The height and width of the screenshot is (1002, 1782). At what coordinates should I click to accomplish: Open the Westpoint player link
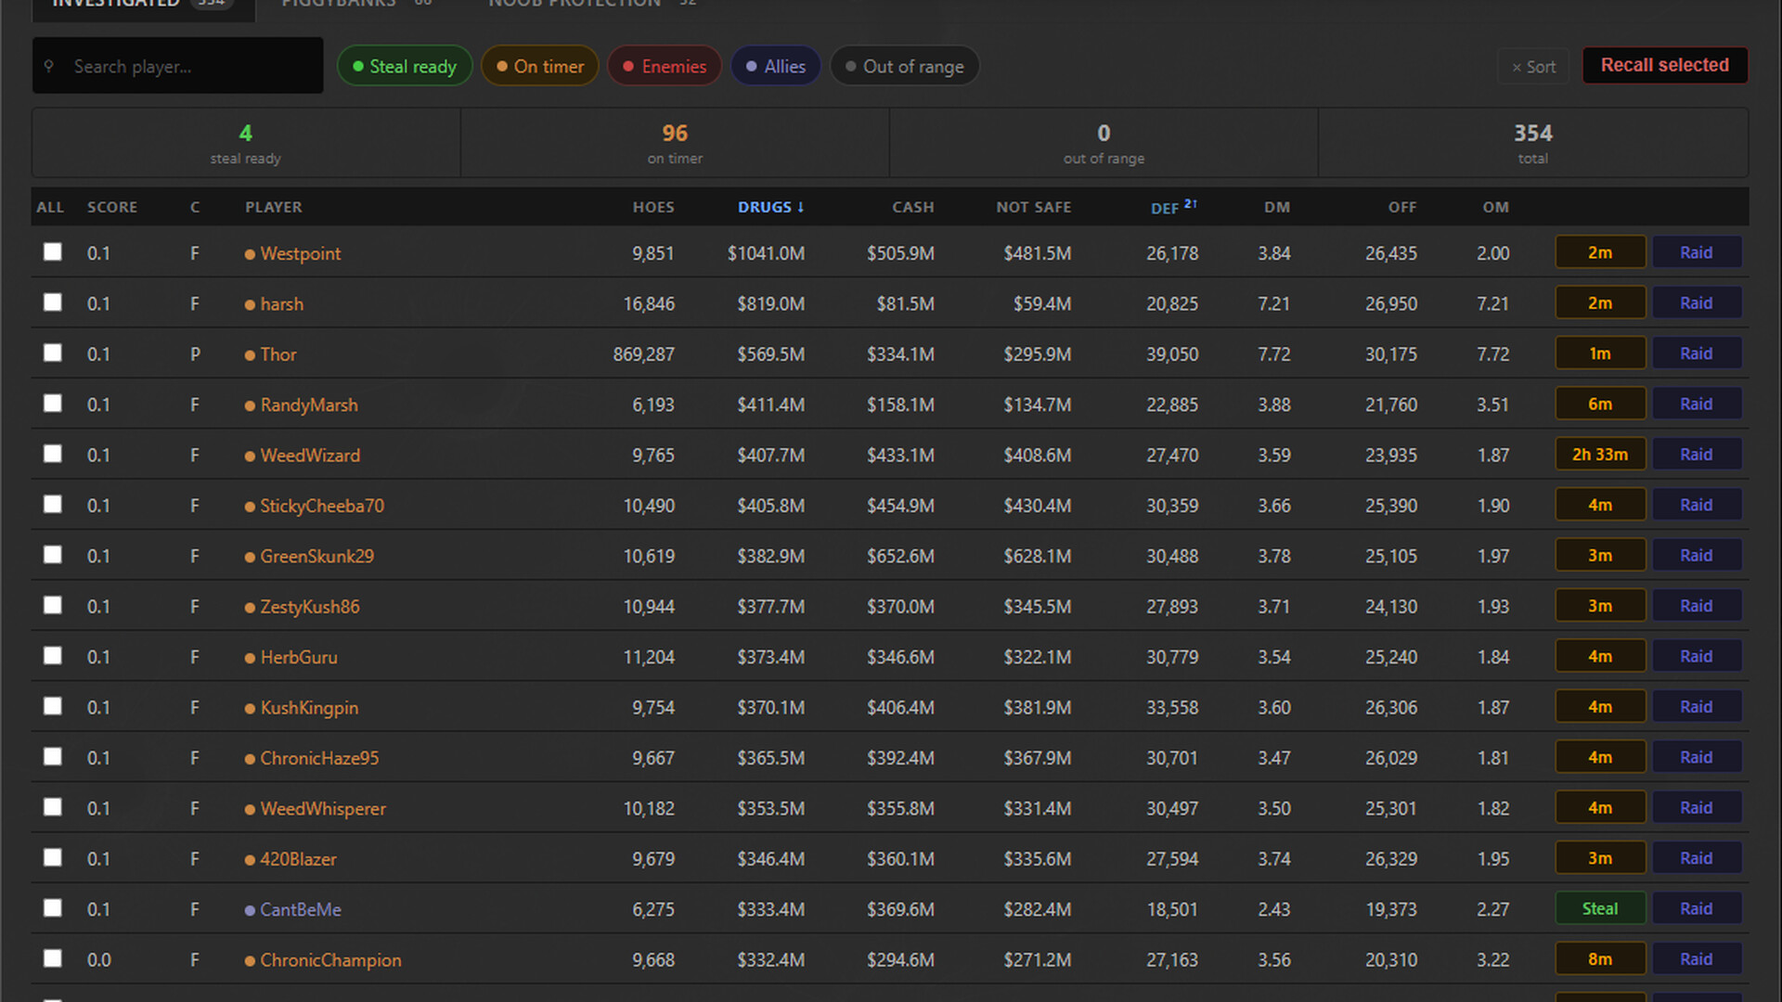click(300, 253)
